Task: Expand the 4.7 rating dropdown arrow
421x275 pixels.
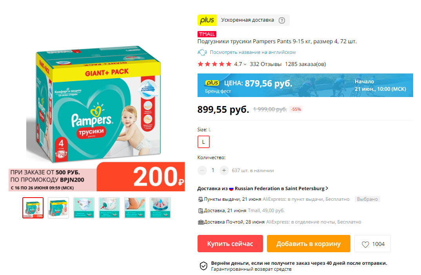Action: (245, 64)
